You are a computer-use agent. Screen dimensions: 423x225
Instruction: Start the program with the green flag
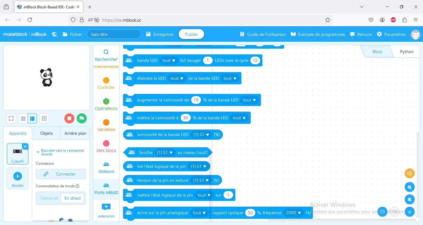(81, 118)
